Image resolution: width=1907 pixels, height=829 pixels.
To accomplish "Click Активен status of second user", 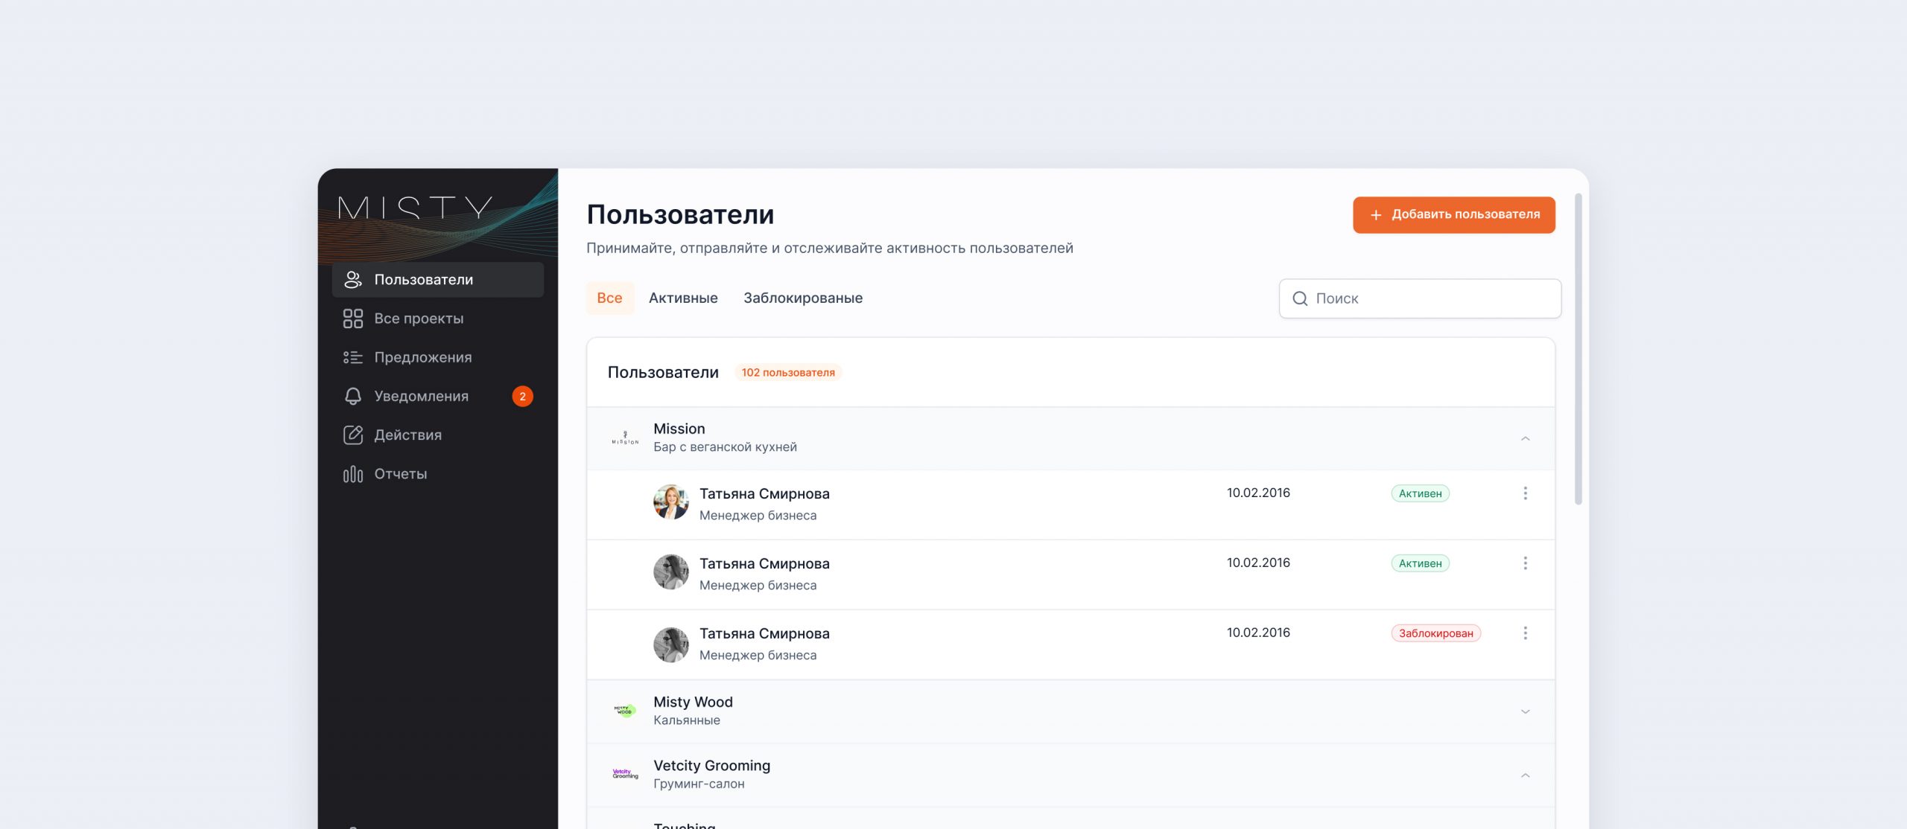I will pos(1420,563).
